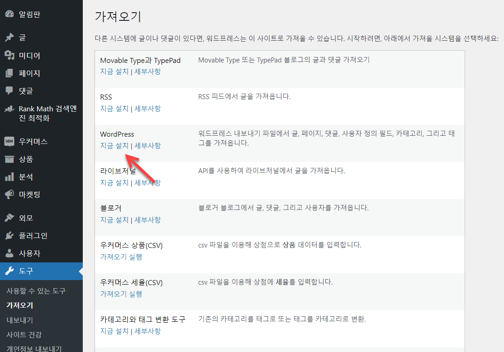Click 세부사항 for 라이브저널
The height and width of the screenshot is (352, 504).
[147, 183]
